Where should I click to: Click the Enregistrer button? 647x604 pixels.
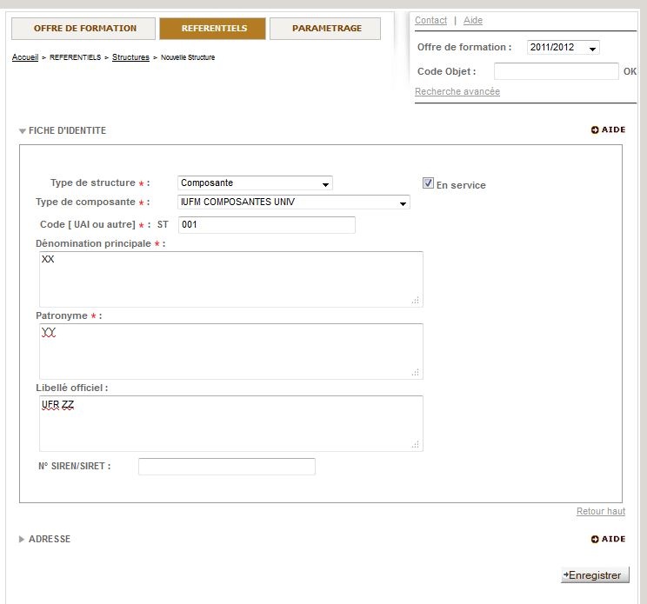(595, 575)
